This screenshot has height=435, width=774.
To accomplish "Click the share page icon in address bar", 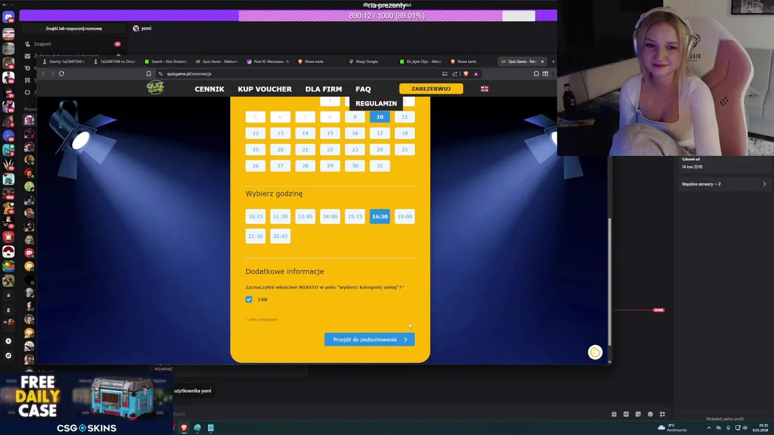I will (455, 74).
